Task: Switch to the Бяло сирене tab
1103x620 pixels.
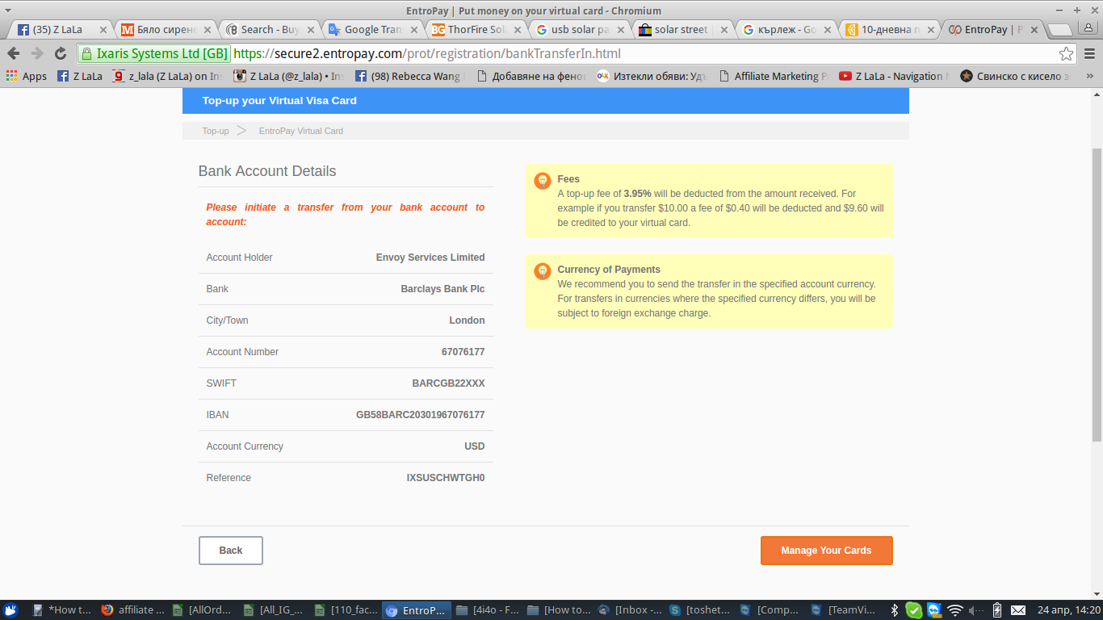Action: click(x=166, y=30)
